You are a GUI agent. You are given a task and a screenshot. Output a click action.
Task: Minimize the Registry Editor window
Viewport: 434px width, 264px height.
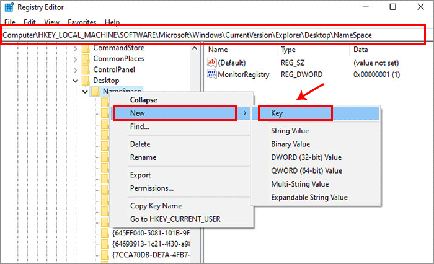pyautogui.click(x=366, y=7)
